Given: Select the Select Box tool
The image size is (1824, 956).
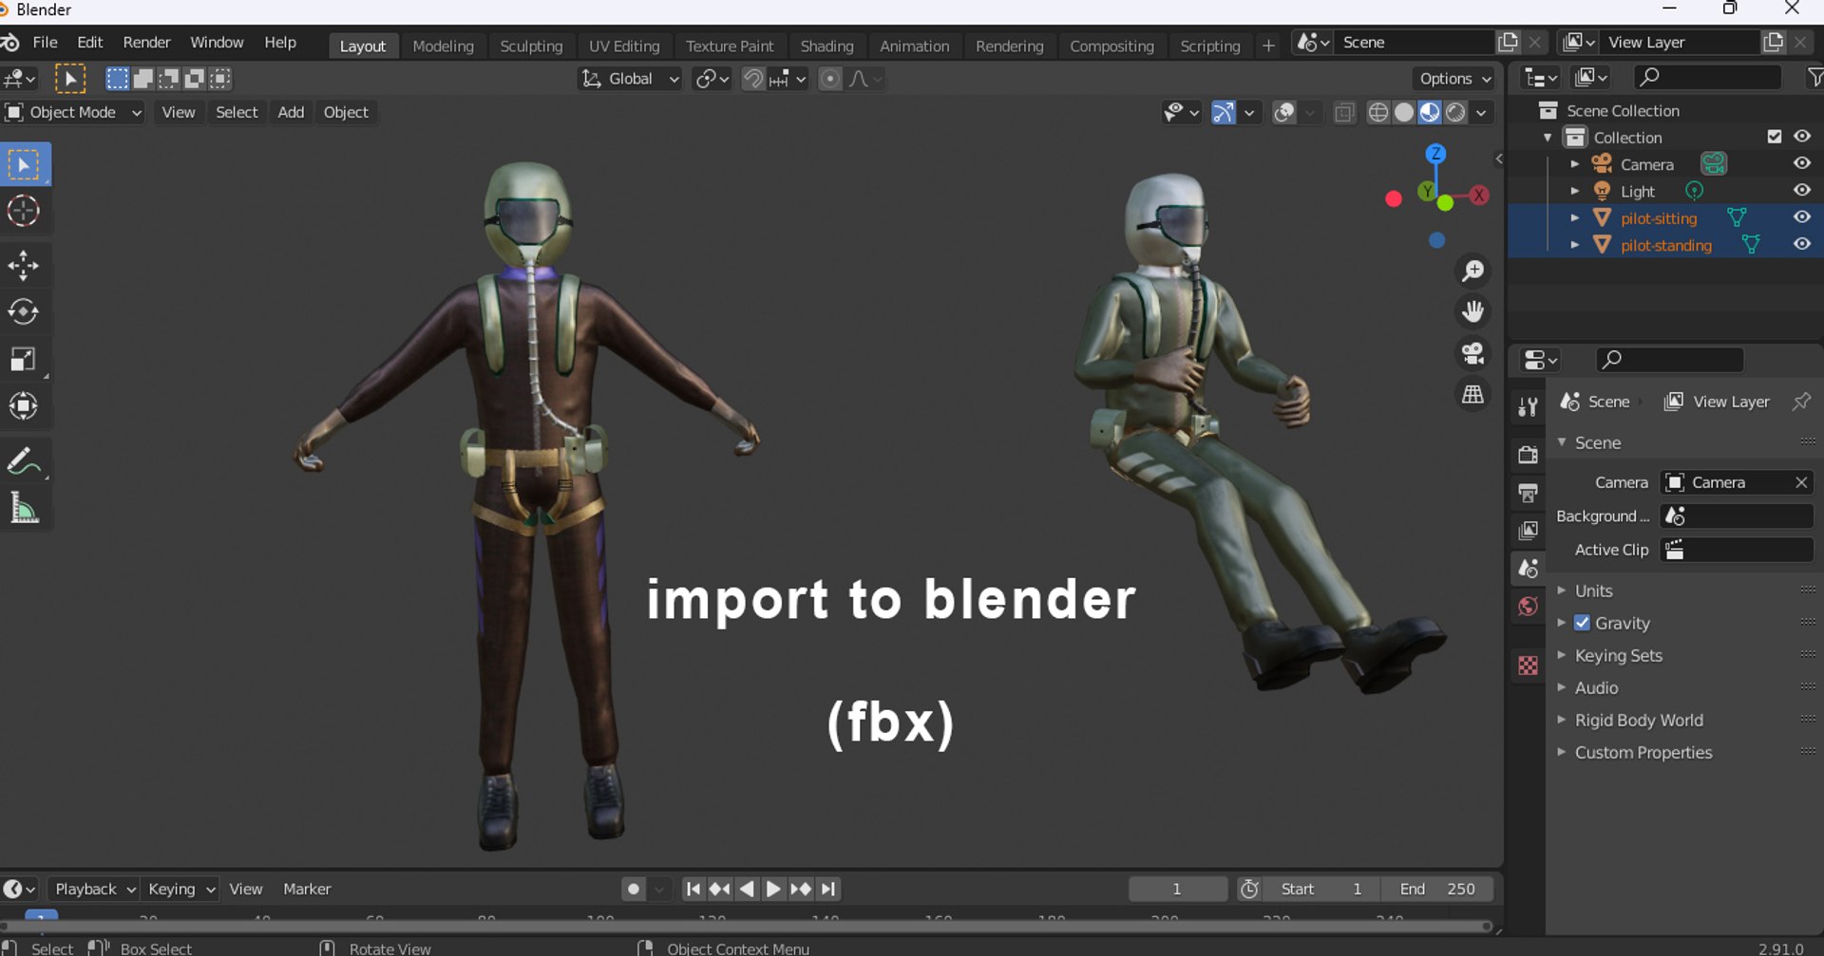Looking at the screenshot, I should [25, 165].
